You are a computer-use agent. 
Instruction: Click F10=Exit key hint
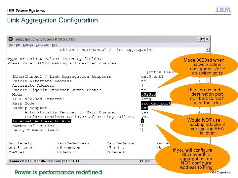point(67,152)
